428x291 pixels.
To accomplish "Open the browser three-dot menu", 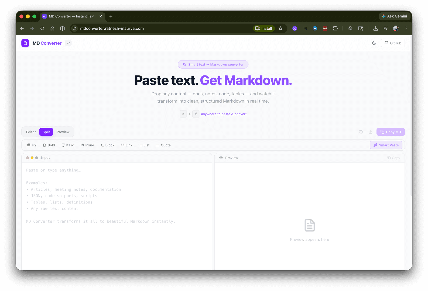I will (x=406, y=28).
